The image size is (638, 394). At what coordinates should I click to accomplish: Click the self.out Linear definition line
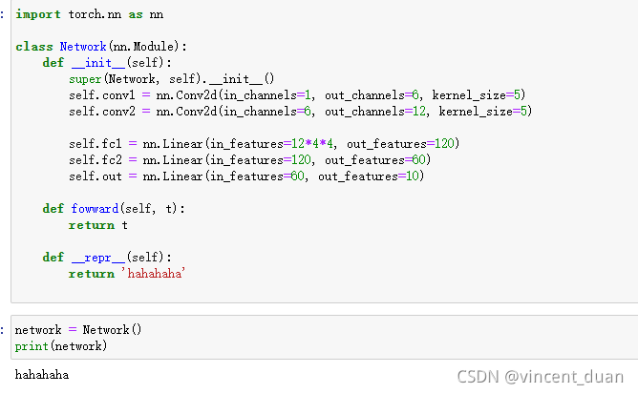pos(246,176)
